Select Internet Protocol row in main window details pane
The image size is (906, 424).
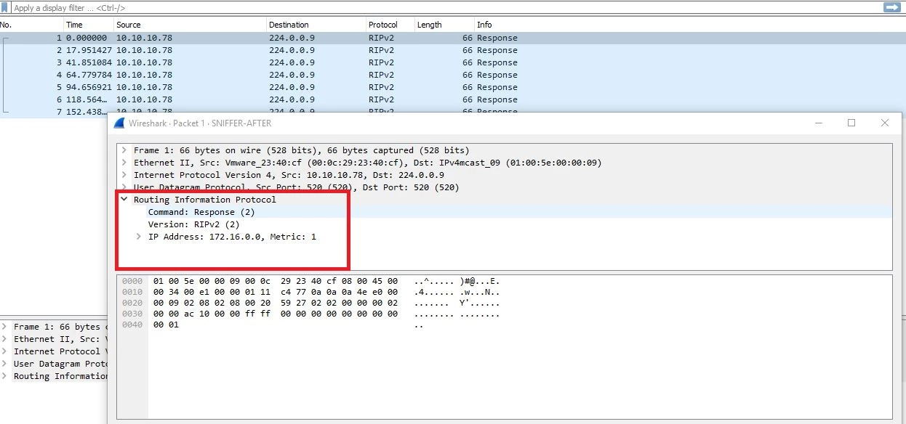click(60, 351)
